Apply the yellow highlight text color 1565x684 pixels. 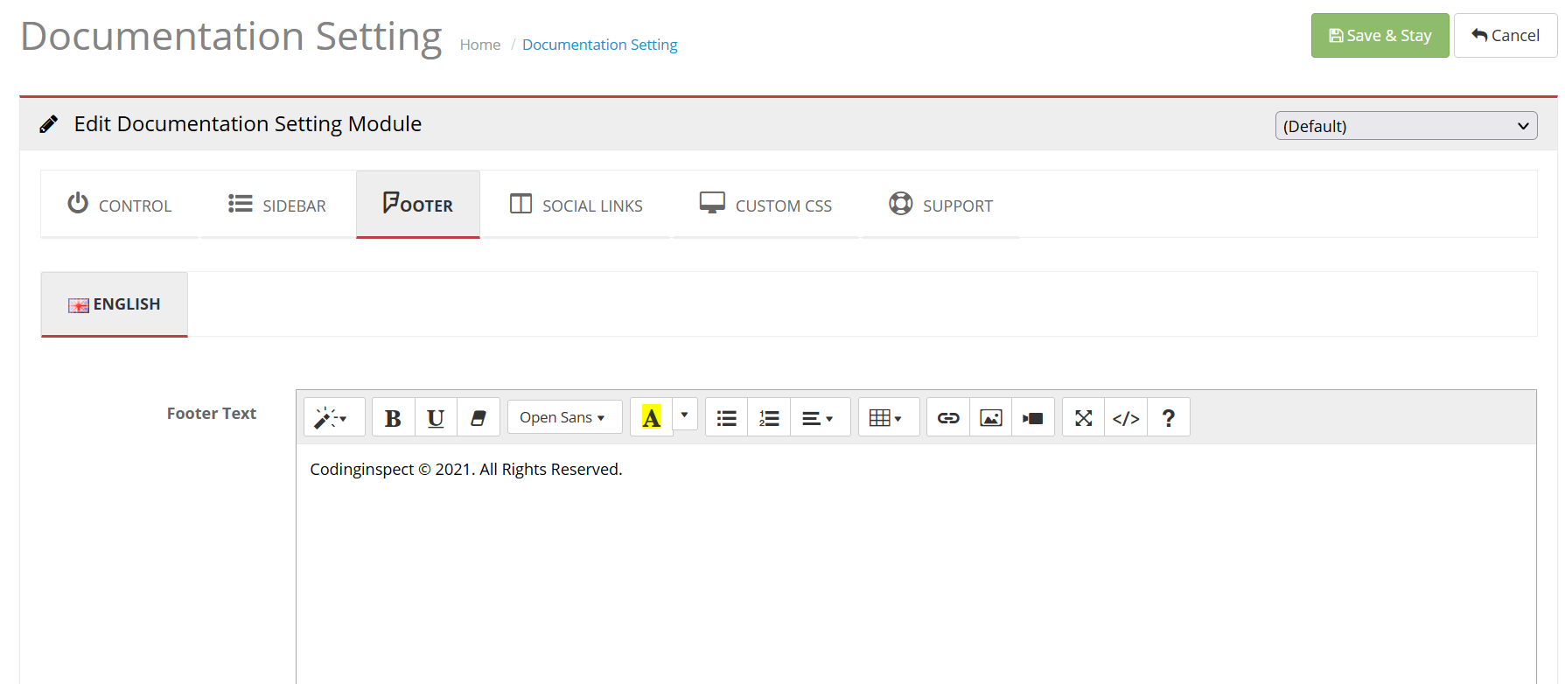651,418
